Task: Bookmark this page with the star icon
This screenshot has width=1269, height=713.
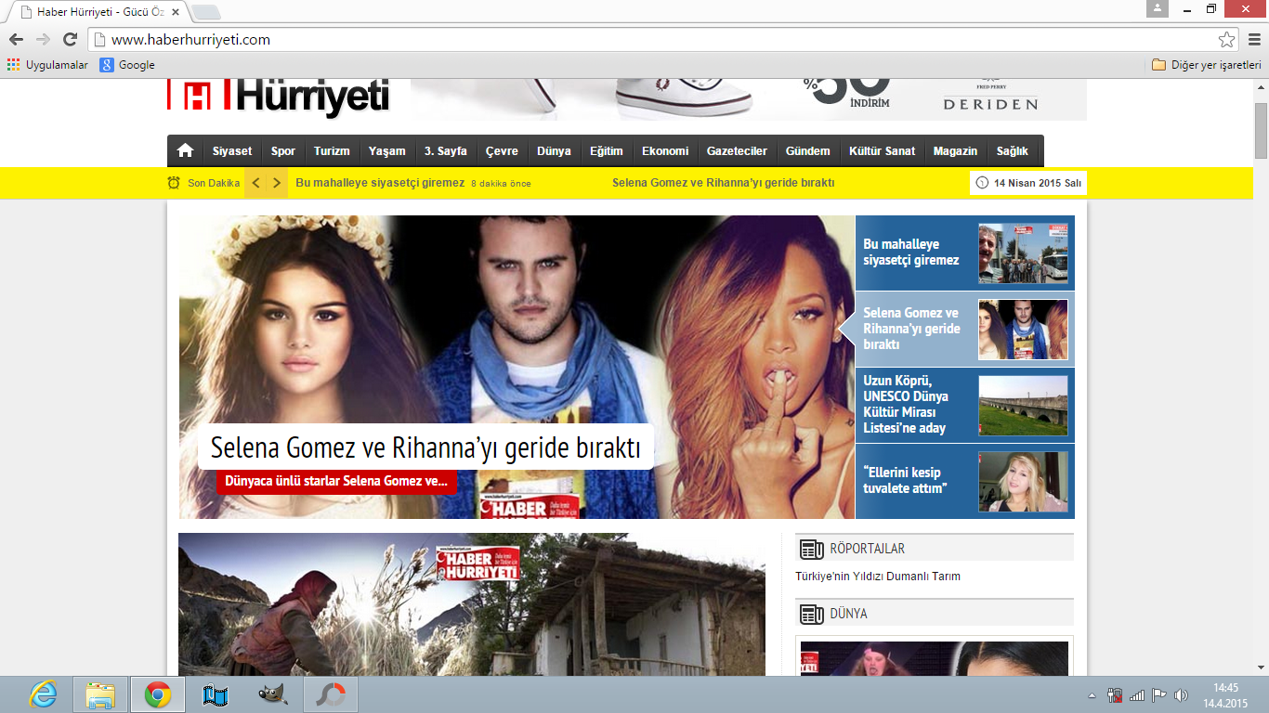Action: coord(1226,40)
